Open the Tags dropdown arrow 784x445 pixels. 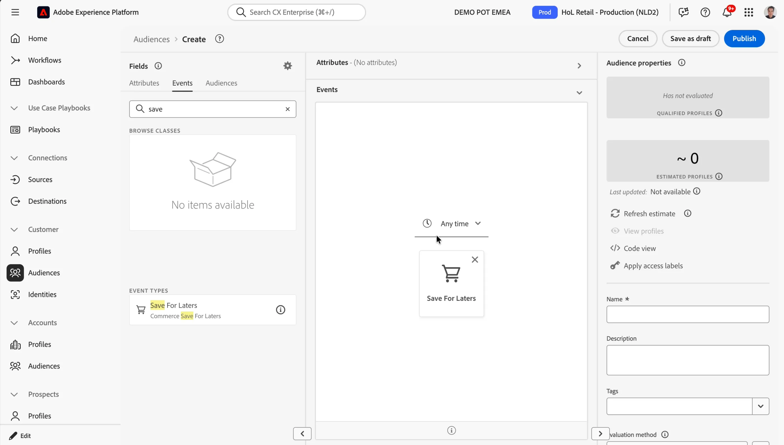(x=761, y=406)
